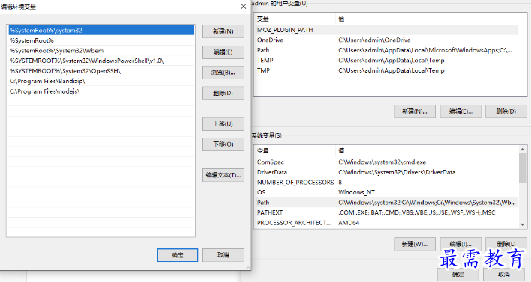Click the AMD64 value cell
Image resolution: width=531 pixels, height=282 pixels.
pyautogui.click(x=349, y=223)
